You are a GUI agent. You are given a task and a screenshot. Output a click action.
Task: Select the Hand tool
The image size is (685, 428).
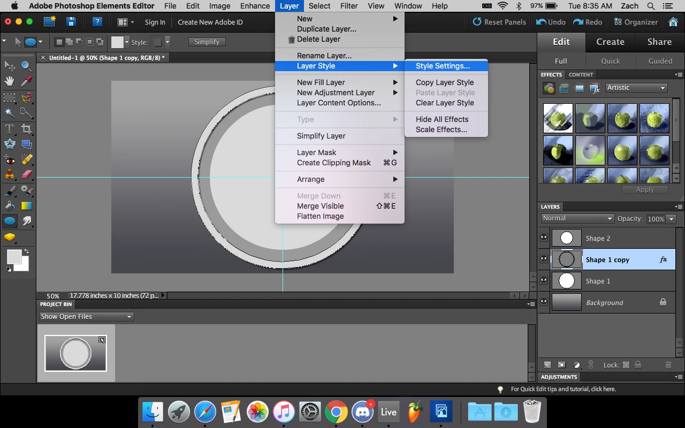[x=10, y=81]
